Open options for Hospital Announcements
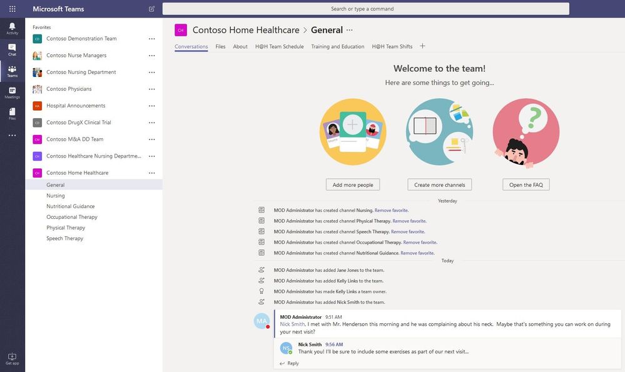Screen dimensions: 625x372 [152, 106]
